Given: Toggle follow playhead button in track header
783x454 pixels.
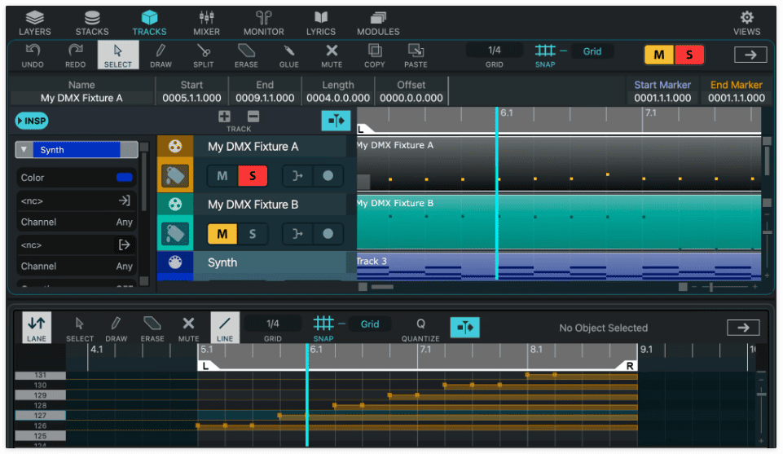Looking at the screenshot, I should tap(336, 121).
